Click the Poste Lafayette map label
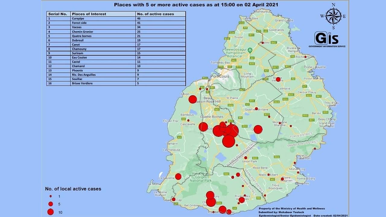 tap(315, 67)
